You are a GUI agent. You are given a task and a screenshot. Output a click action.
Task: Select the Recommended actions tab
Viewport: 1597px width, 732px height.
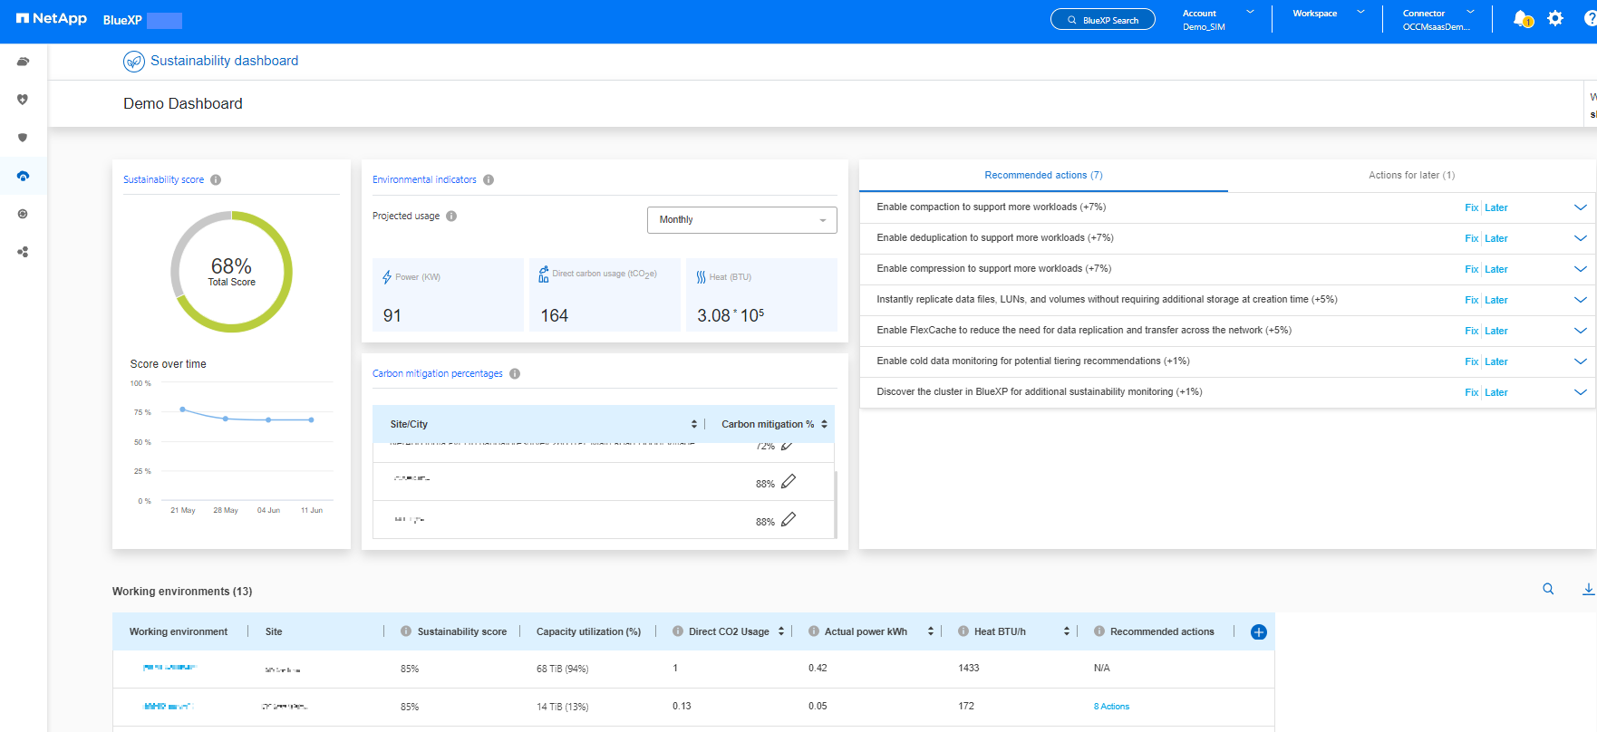[1043, 175]
